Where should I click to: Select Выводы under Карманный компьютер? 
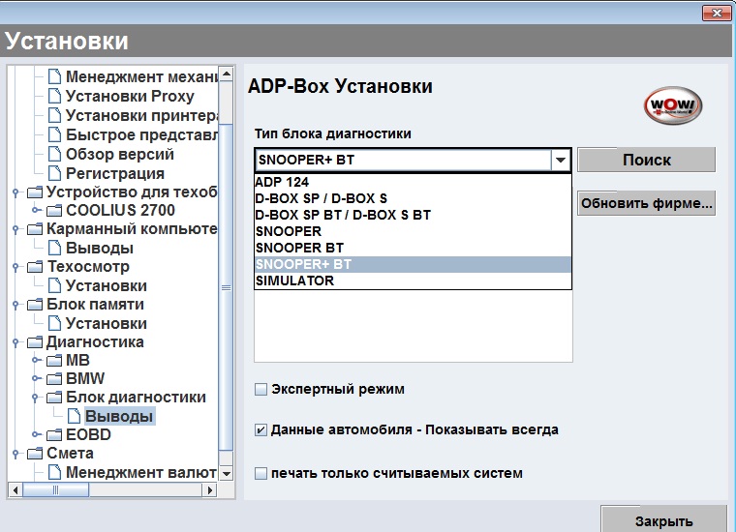[x=100, y=248]
